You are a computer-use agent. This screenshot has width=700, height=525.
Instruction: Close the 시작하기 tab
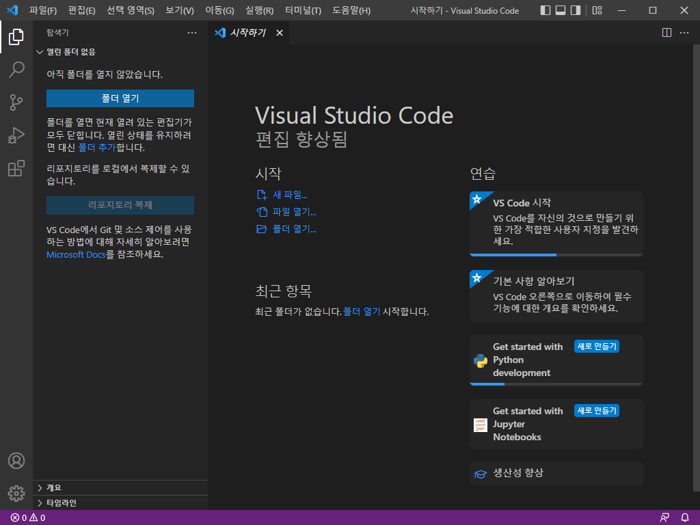(x=280, y=33)
